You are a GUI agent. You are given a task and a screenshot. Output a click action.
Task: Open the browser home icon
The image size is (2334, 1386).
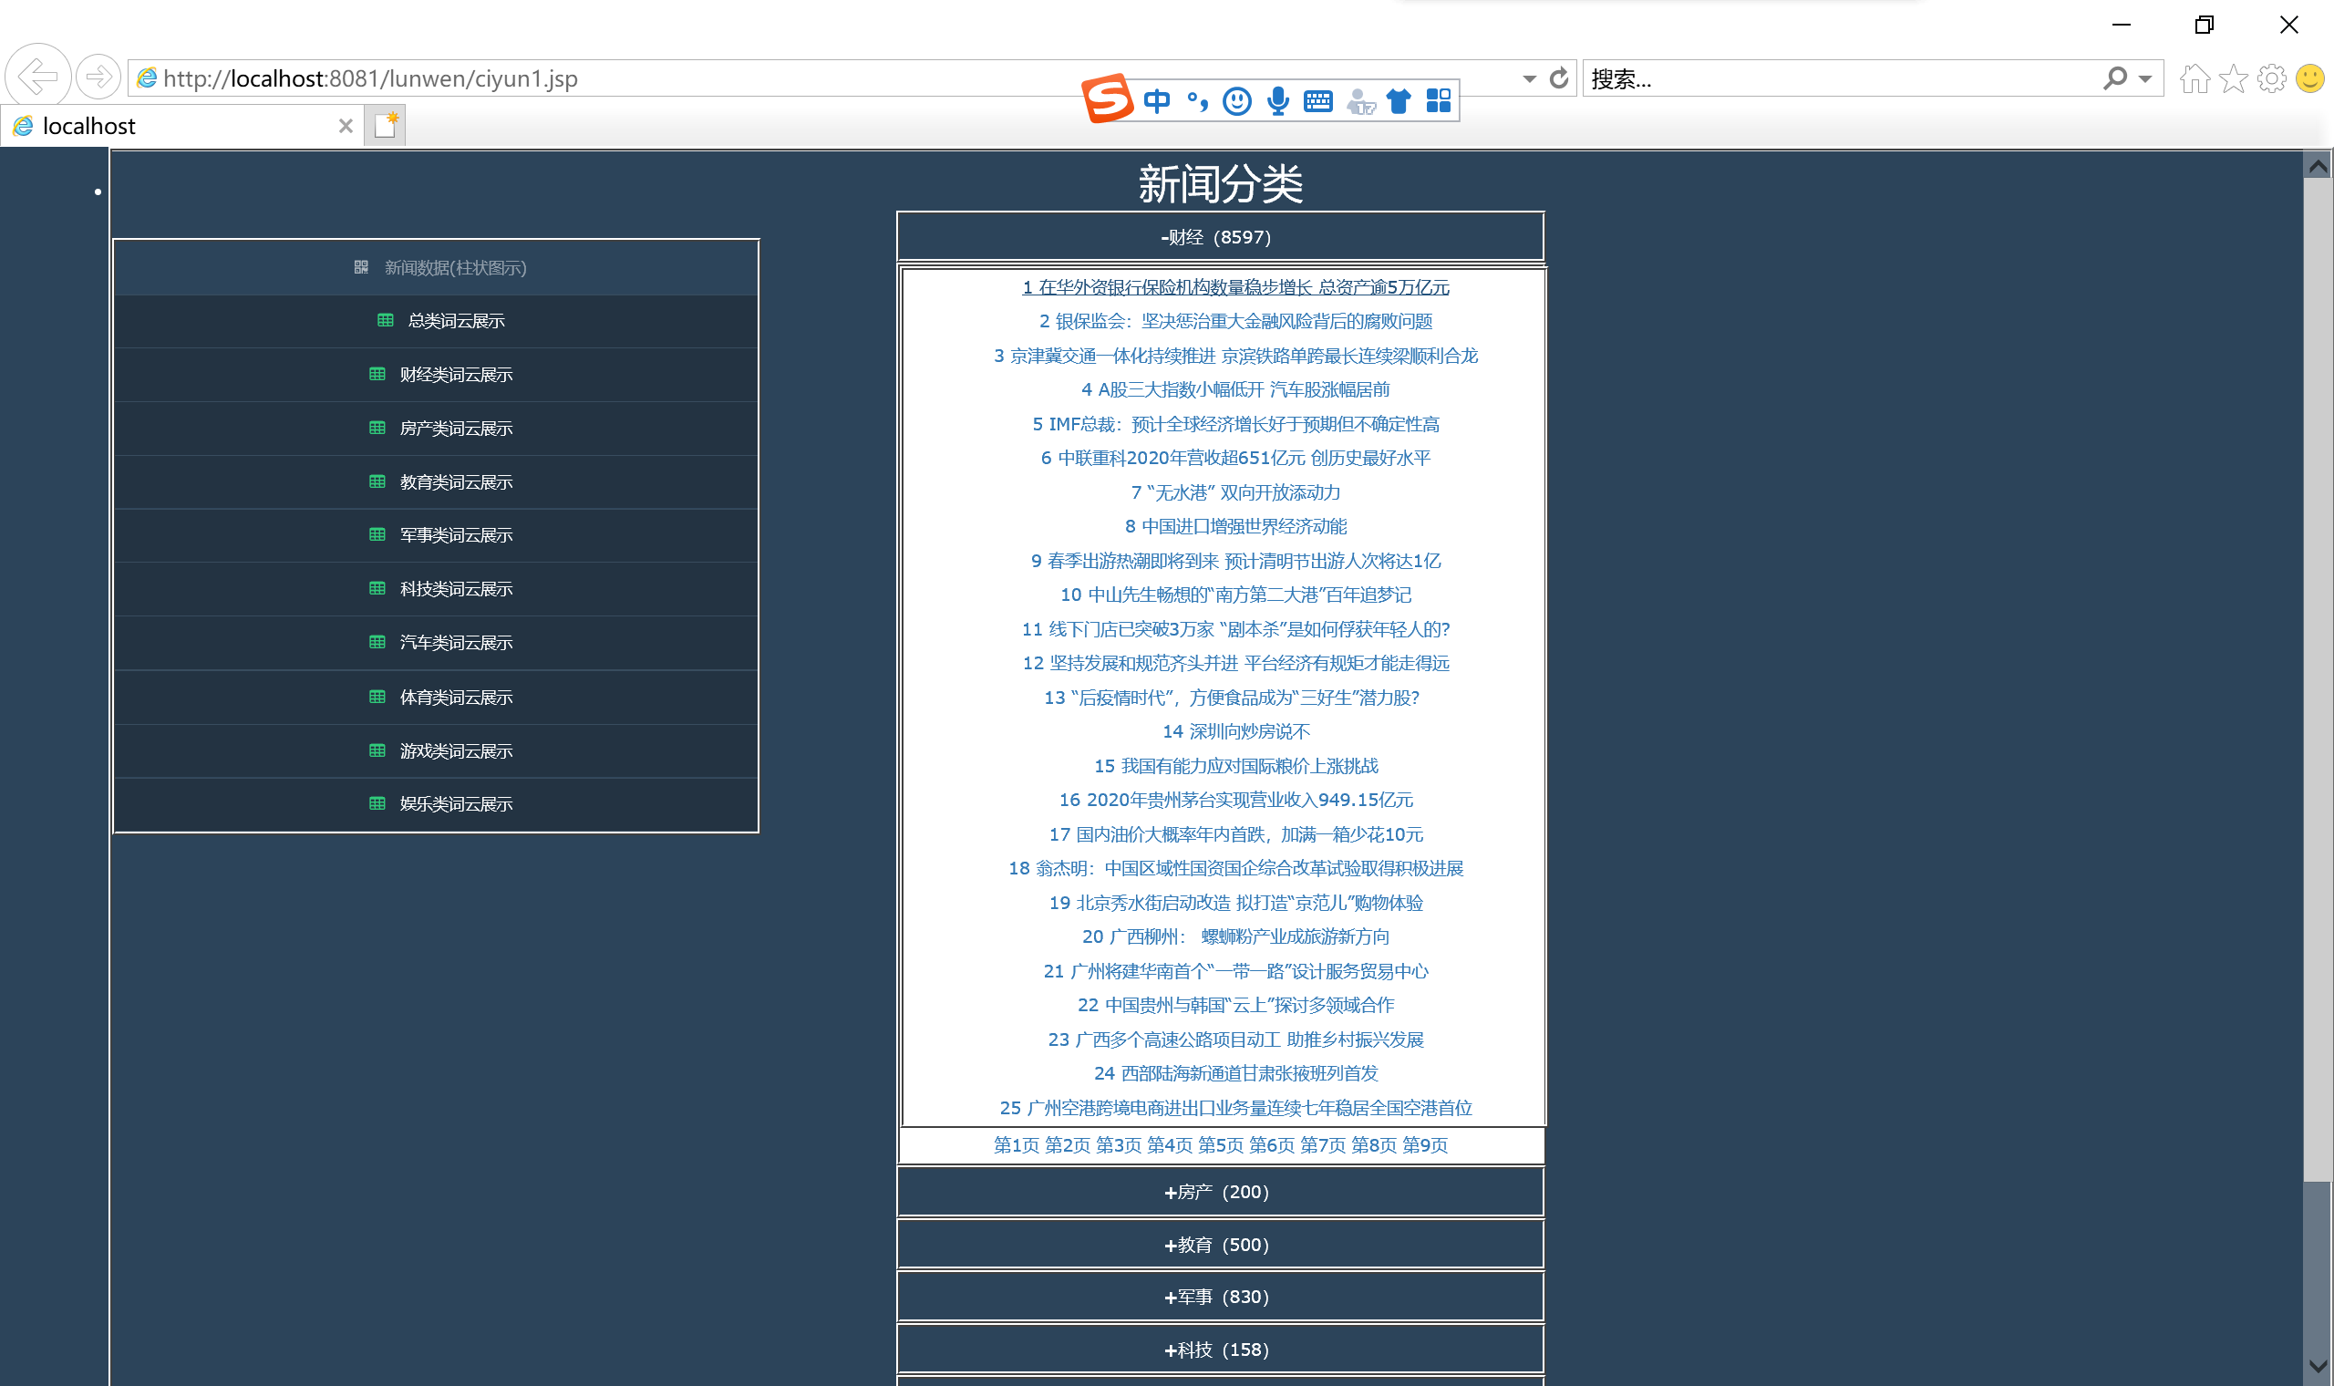tap(2194, 78)
